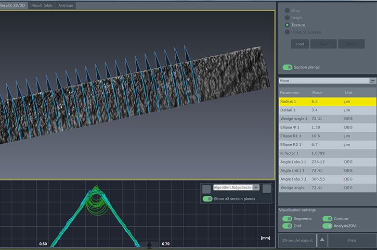Disable Show all section planes

click(207, 199)
